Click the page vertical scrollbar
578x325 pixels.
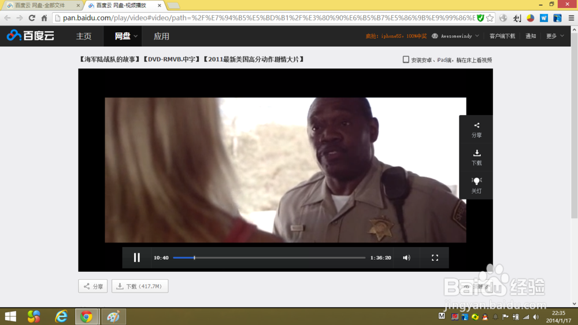click(x=575, y=125)
